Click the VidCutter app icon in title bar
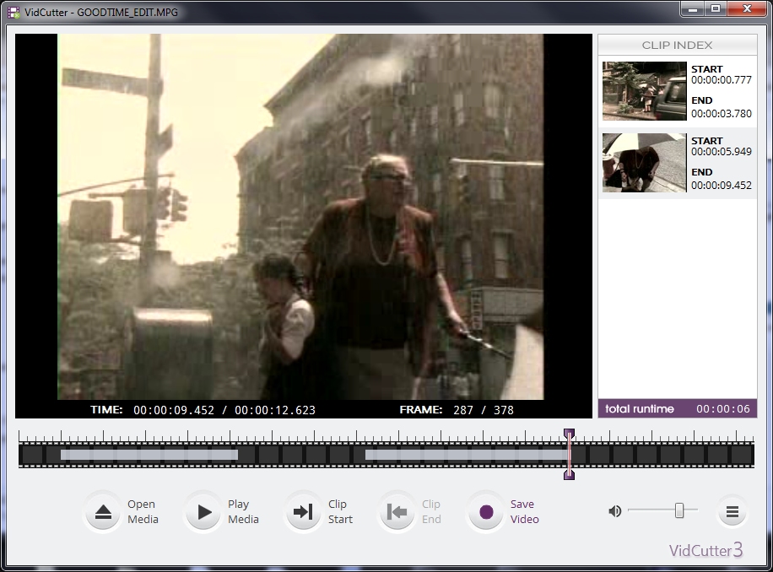This screenshot has width=773, height=572. [14, 13]
